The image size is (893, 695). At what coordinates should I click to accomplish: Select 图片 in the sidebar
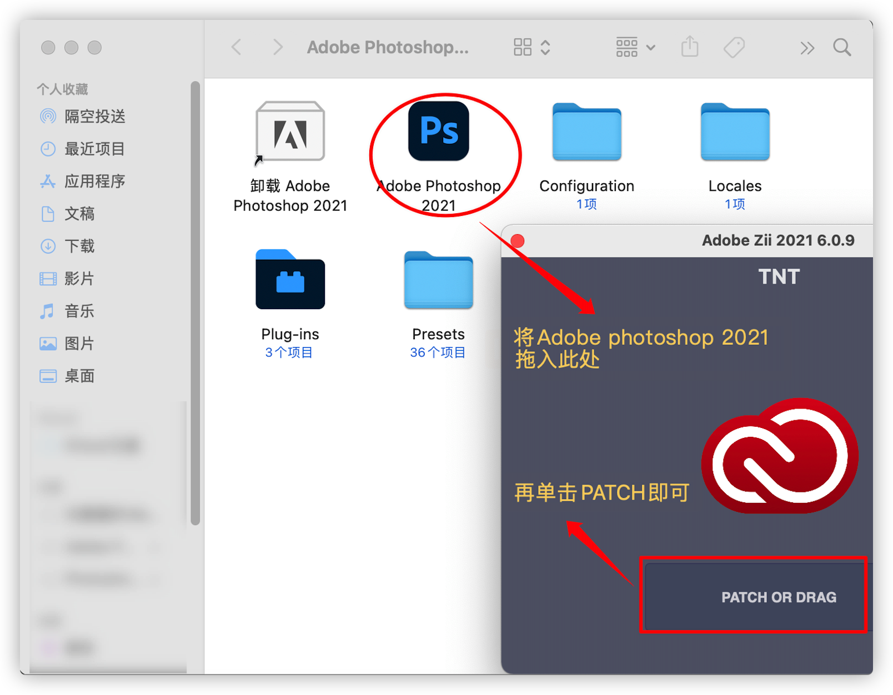click(x=79, y=344)
